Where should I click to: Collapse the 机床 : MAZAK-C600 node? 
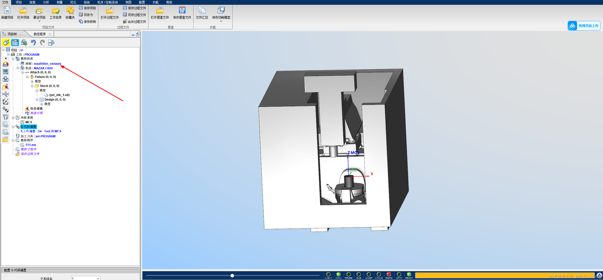pos(18,68)
